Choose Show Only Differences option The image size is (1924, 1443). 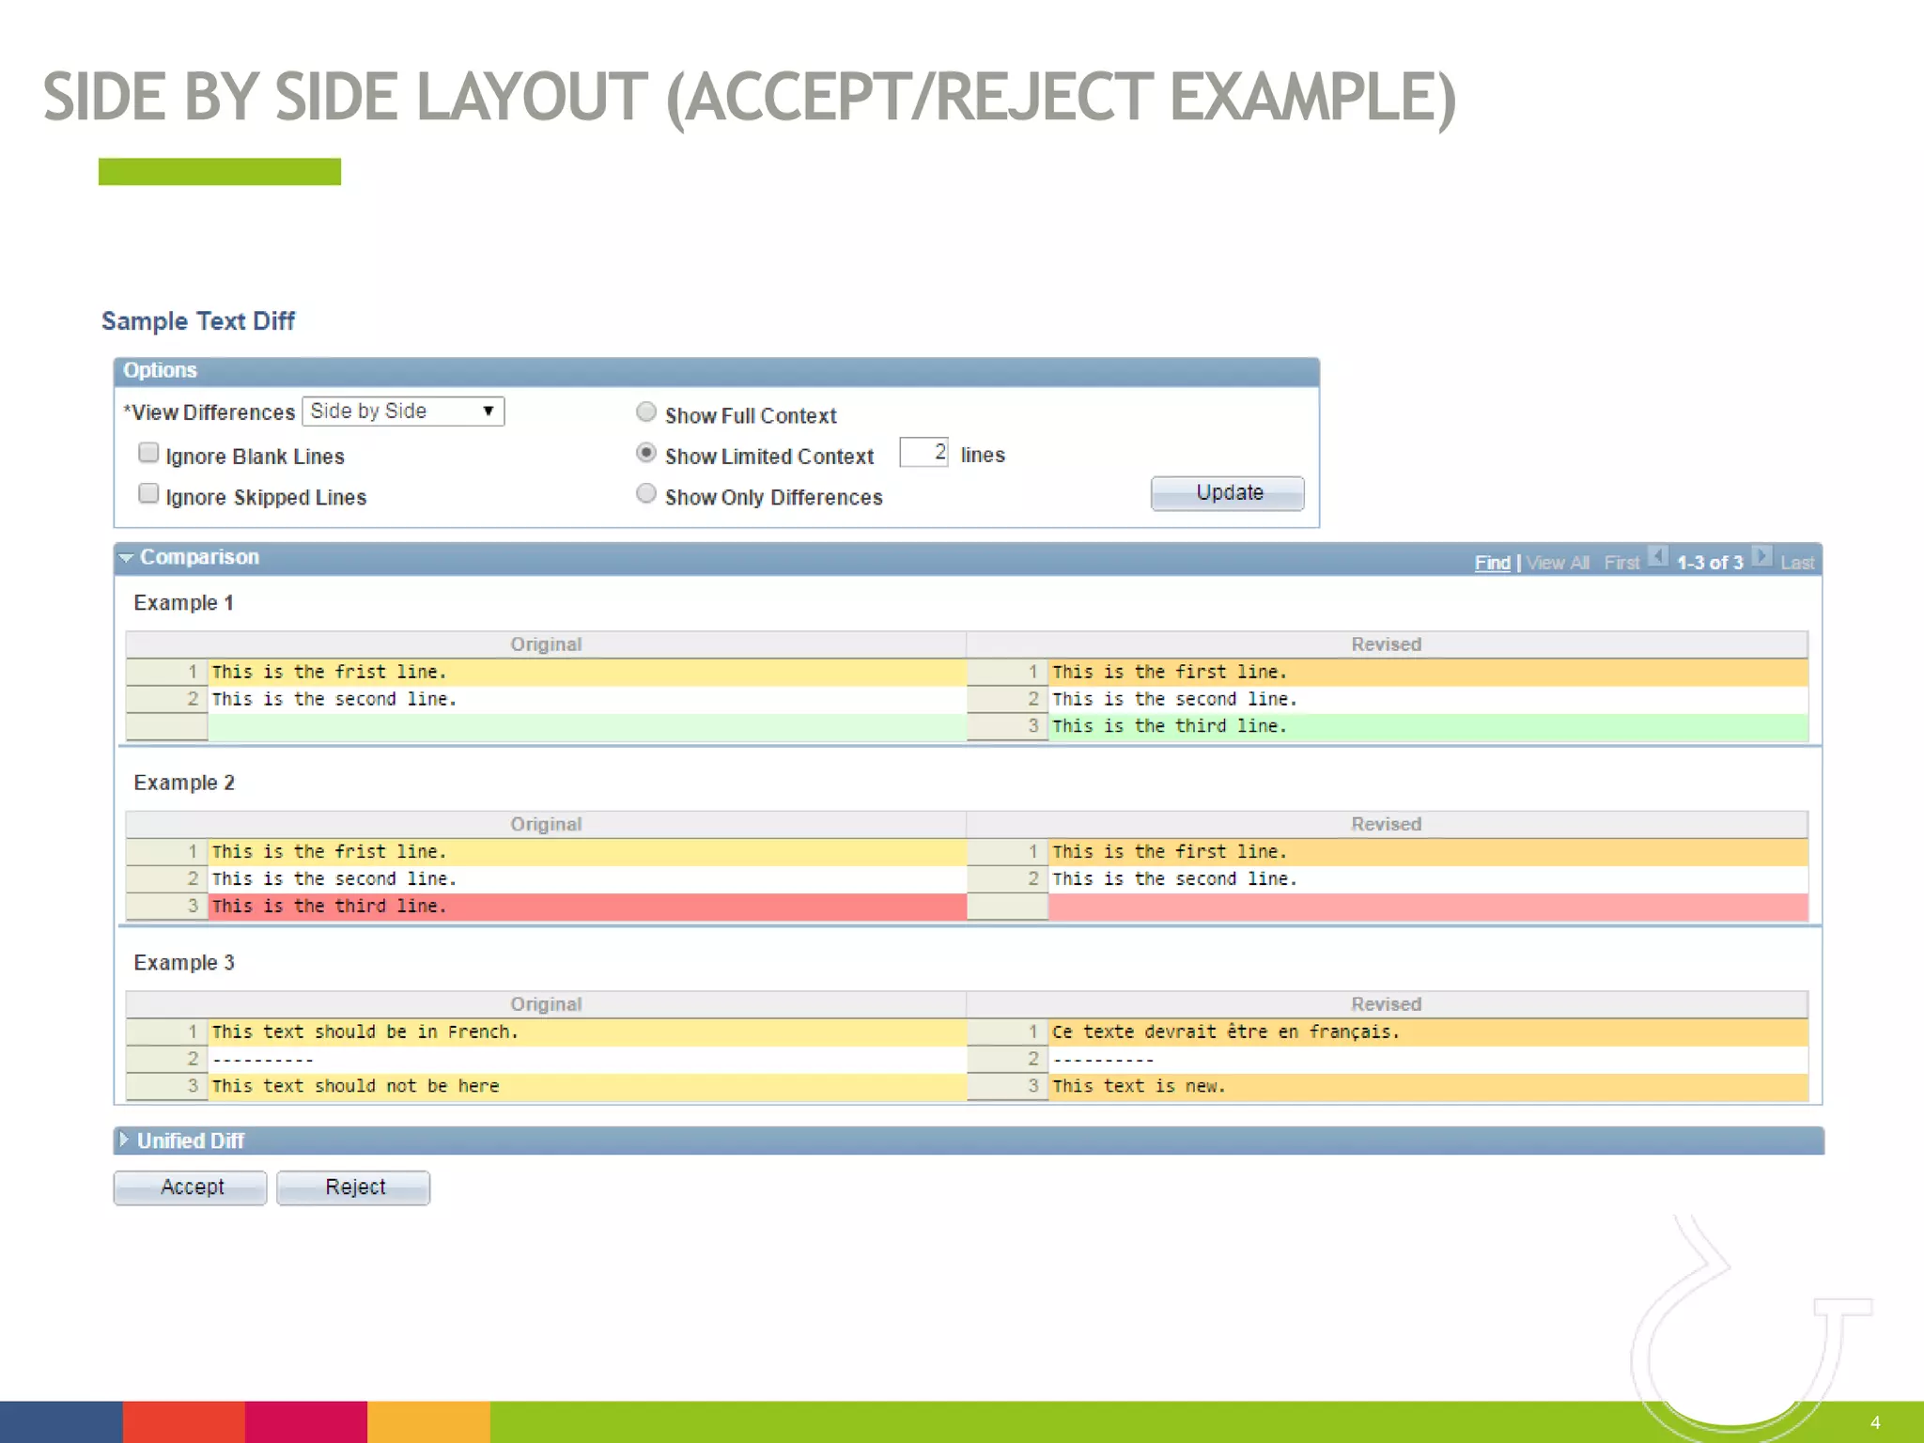point(646,494)
